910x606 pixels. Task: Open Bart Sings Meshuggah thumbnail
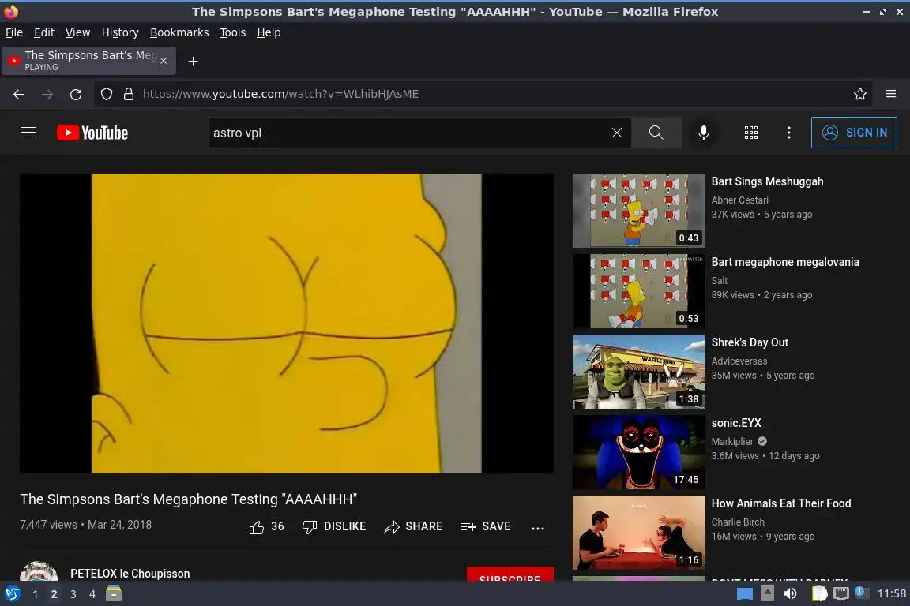tap(639, 211)
